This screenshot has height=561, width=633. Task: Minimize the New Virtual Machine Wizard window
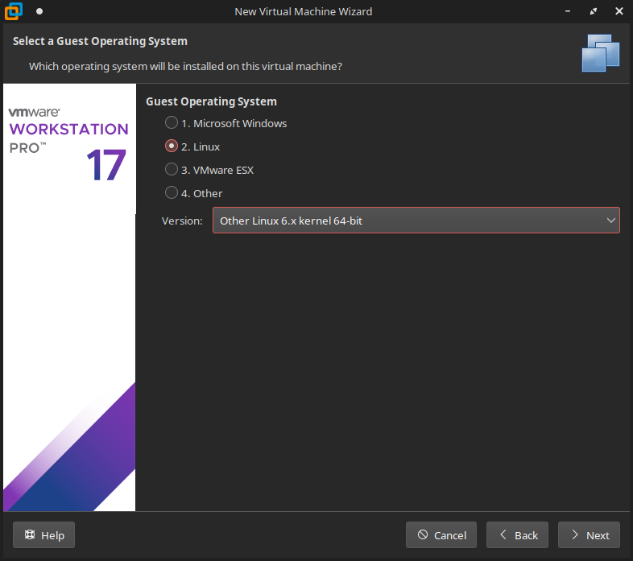(569, 12)
